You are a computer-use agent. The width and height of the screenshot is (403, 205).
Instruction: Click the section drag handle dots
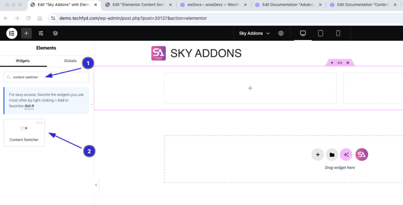340,63
